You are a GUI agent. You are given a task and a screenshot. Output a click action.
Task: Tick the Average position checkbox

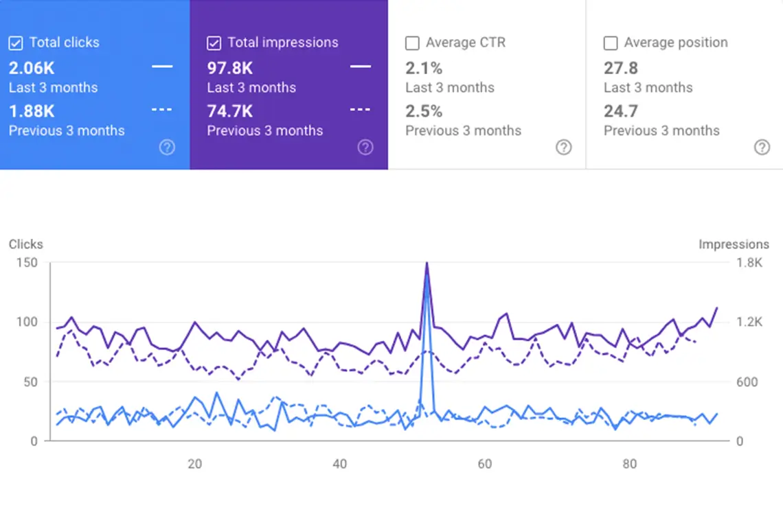(x=610, y=43)
